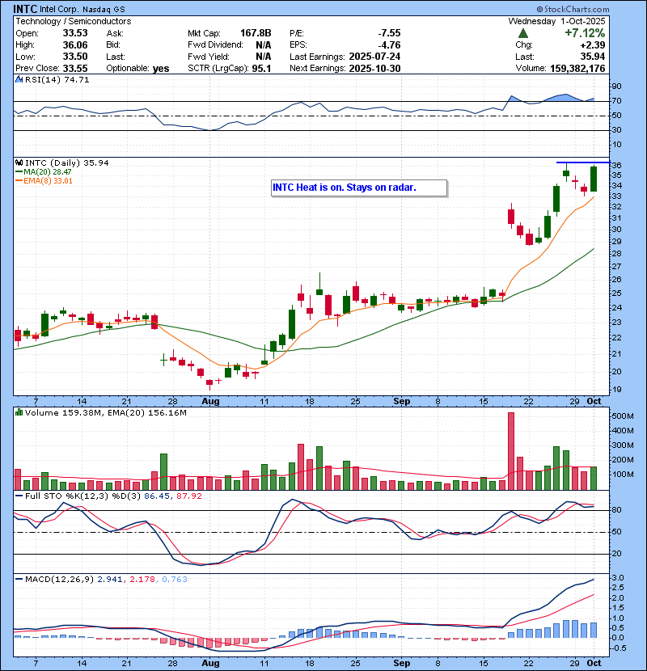Click the Sep label on price chart axis

click(x=402, y=402)
